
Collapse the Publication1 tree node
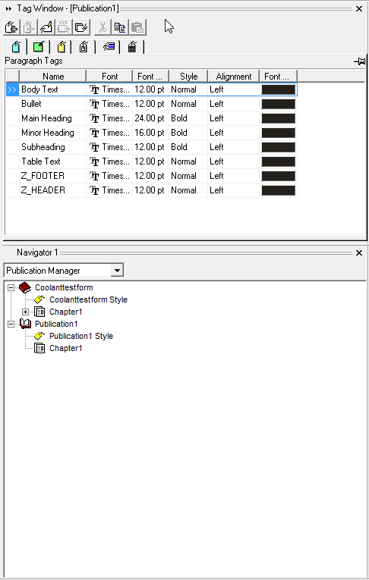tap(11, 324)
